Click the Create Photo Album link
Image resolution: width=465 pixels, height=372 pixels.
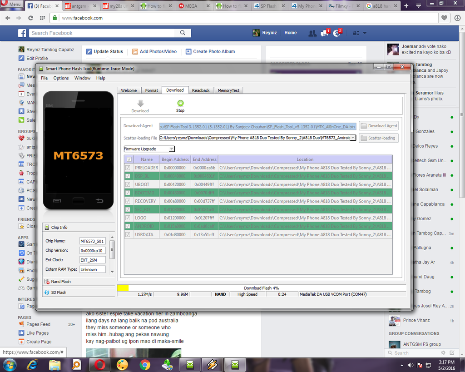pyautogui.click(x=213, y=52)
